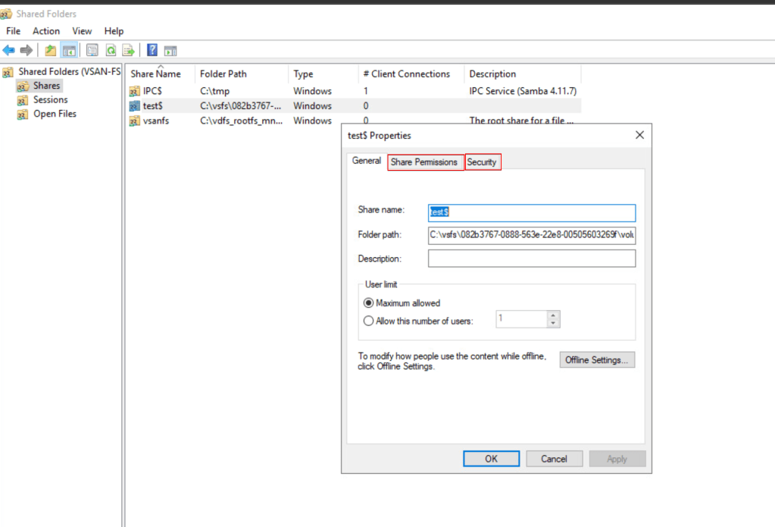775x527 pixels.
Task: Click inside the Description text field
Action: tap(531, 259)
